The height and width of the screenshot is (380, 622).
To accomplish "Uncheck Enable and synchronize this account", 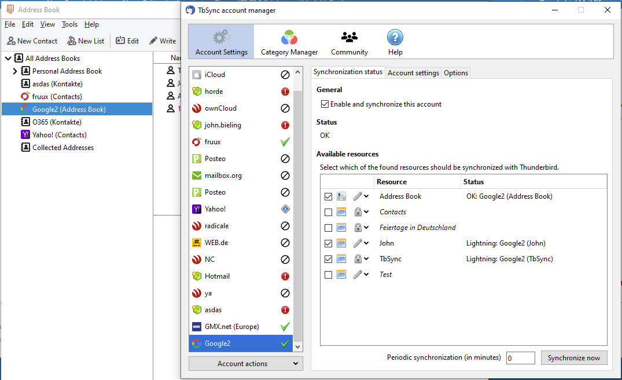I will [x=325, y=104].
